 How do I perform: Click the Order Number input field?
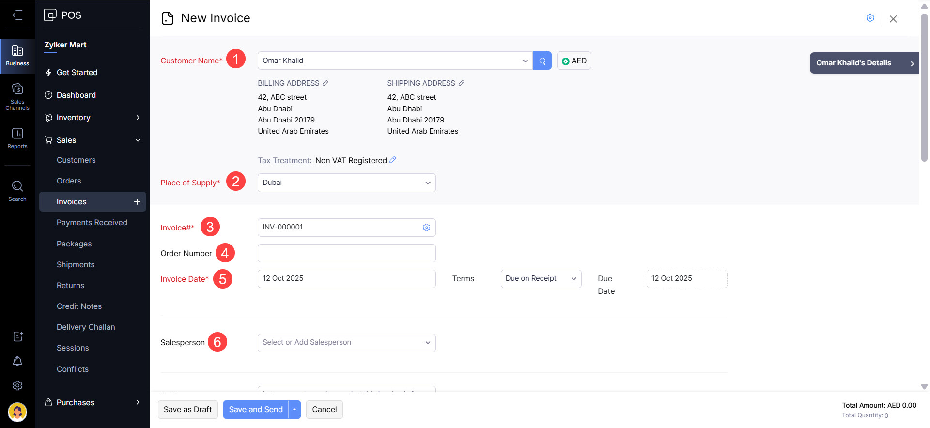pos(346,253)
